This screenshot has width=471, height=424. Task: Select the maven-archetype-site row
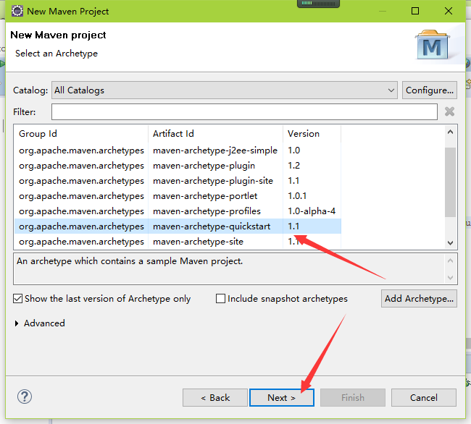coord(178,242)
